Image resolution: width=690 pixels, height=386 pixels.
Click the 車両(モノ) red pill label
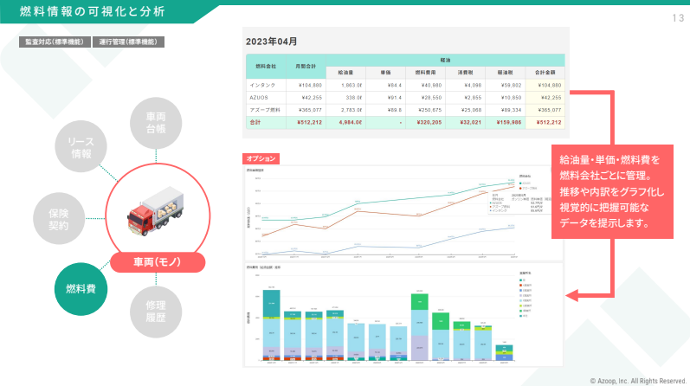(156, 261)
